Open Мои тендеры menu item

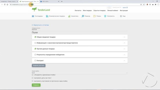(87, 10)
